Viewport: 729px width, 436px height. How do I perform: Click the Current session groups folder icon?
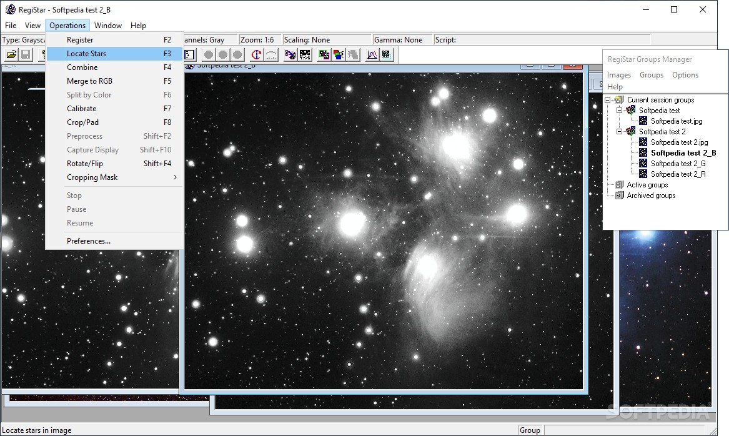[619, 100]
